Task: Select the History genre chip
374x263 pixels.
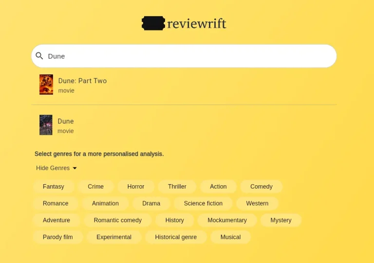Action: (175, 220)
